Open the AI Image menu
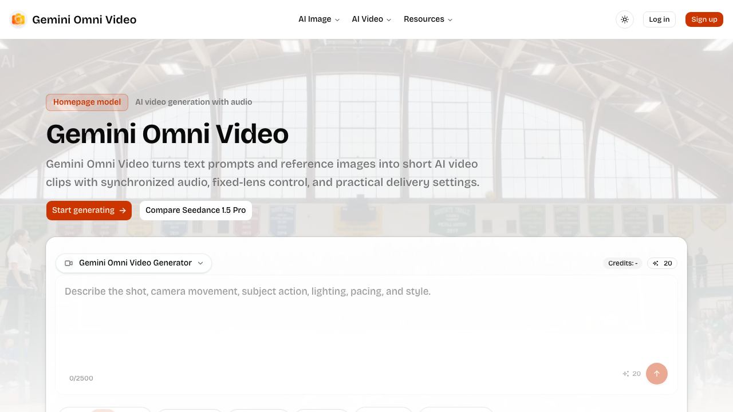Viewport: 733px width, 412px height. pyautogui.click(x=319, y=19)
